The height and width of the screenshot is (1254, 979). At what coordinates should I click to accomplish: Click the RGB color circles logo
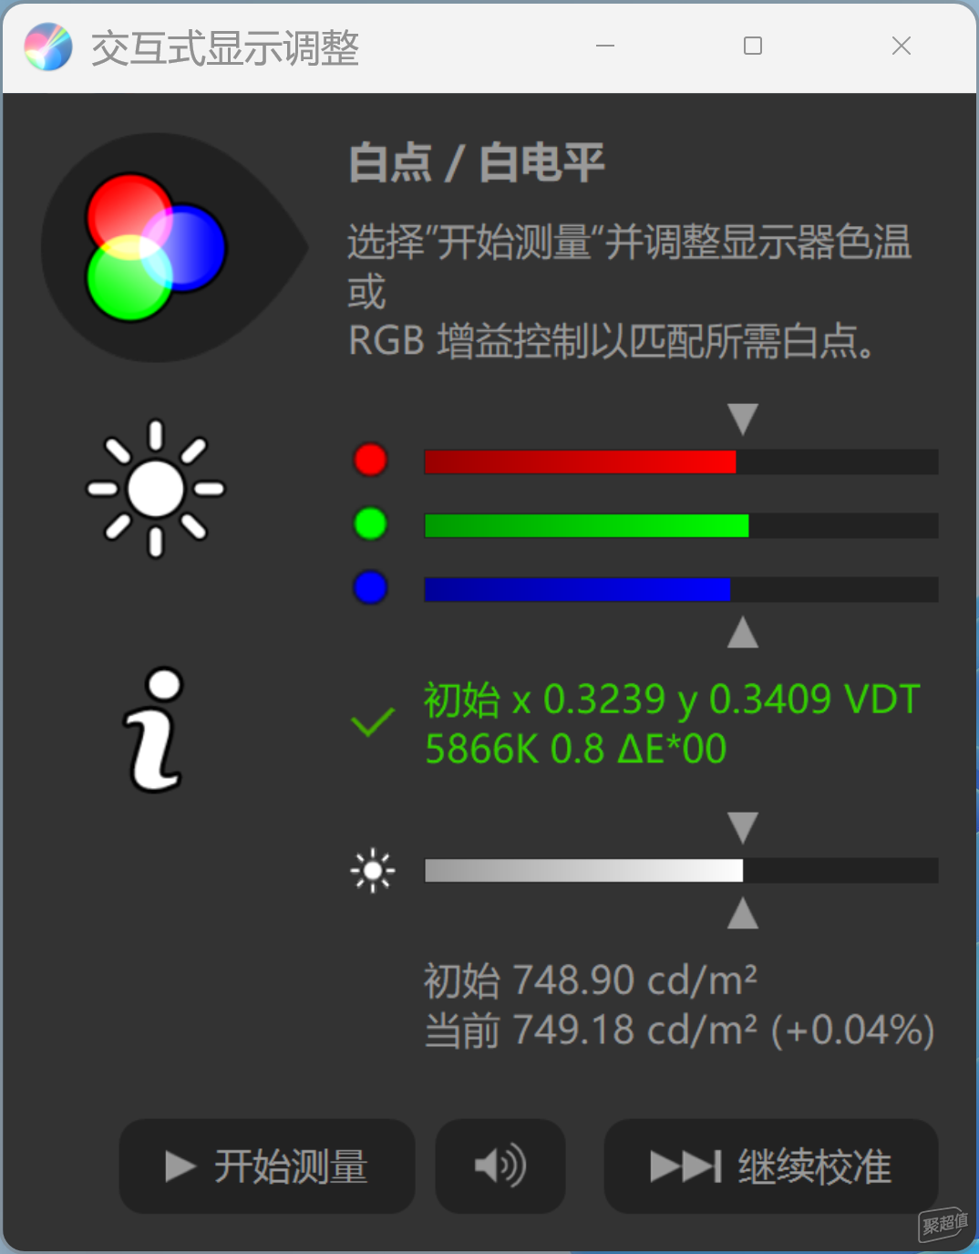pos(156,247)
